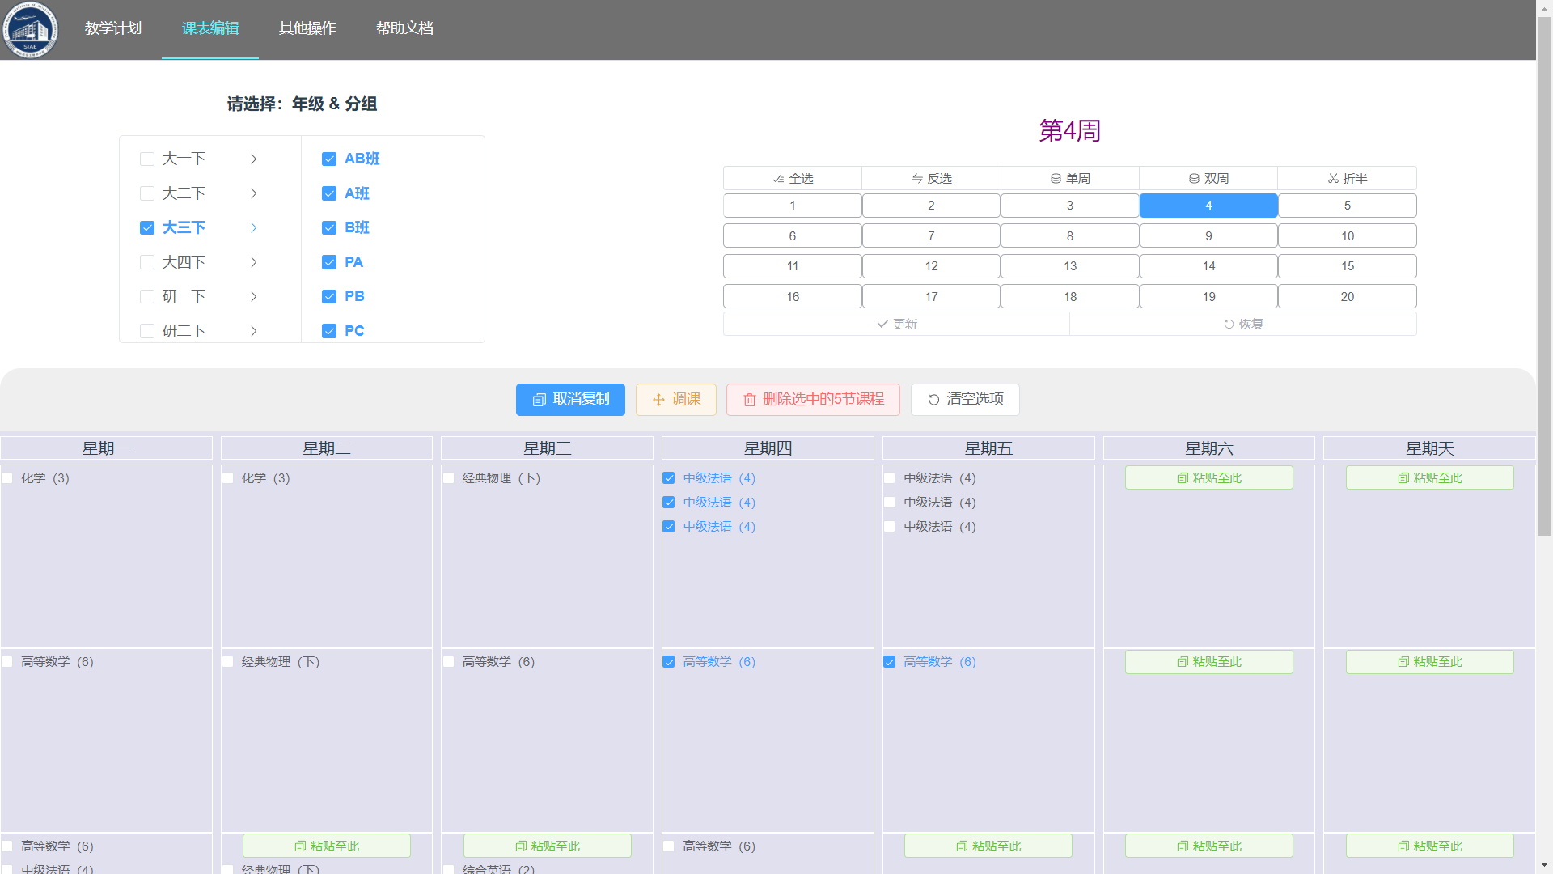
Task: Select odd weeks with 单周
Action: coord(1070,178)
